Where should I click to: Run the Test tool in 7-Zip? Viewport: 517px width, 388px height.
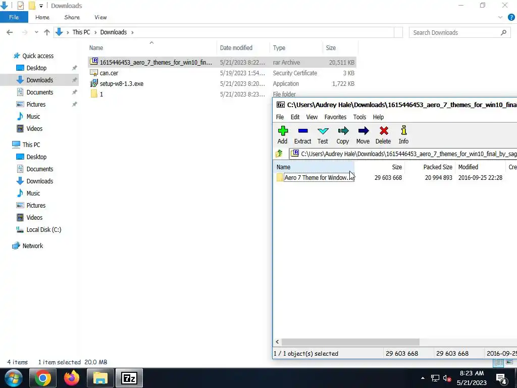323,135
